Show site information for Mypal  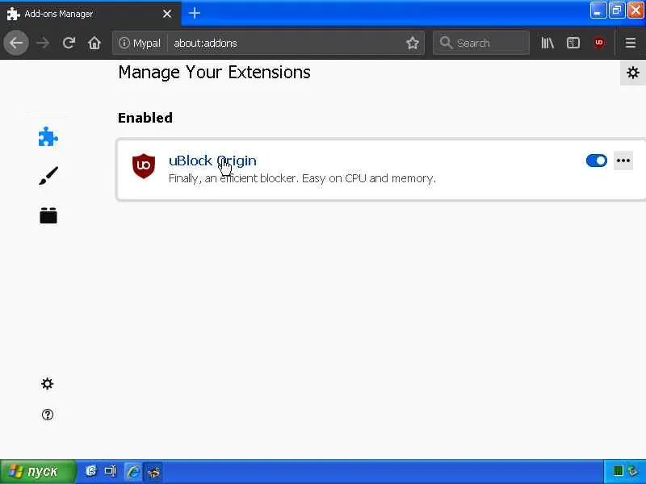click(x=140, y=43)
